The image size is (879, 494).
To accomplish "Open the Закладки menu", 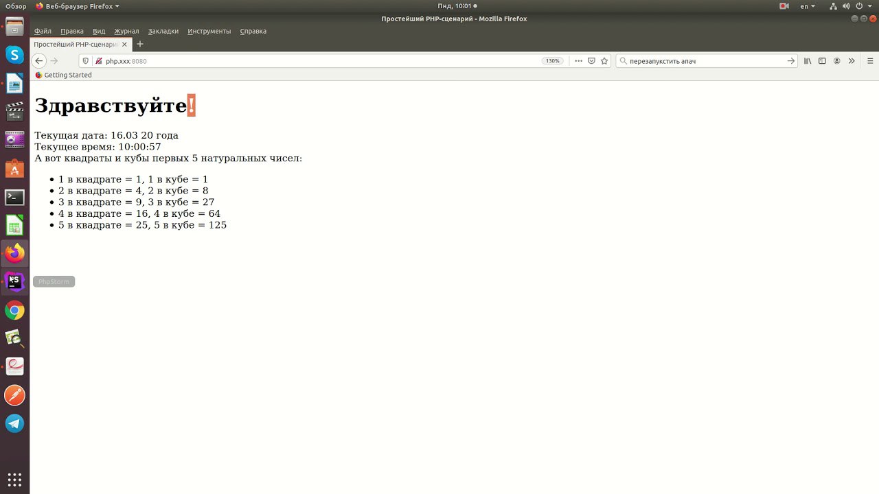I will (x=163, y=31).
